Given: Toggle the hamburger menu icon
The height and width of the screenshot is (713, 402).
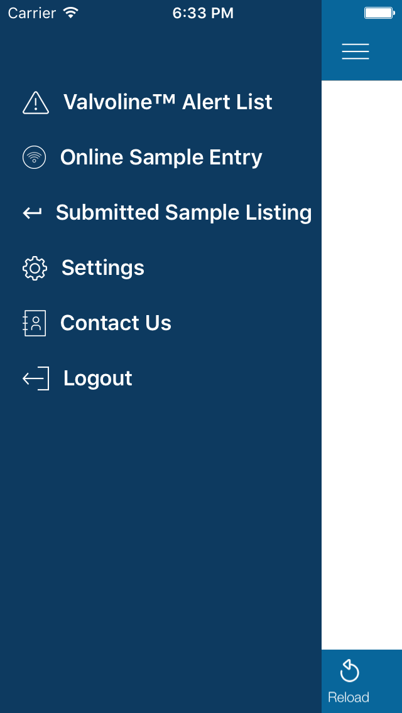Looking at the screenshot, I should pos(356,51).
